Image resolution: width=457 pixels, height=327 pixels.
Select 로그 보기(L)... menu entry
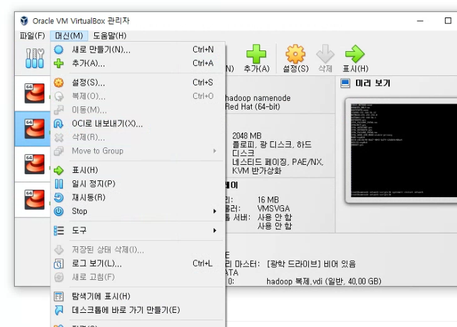pyautogui.click(x=138, y=264)
